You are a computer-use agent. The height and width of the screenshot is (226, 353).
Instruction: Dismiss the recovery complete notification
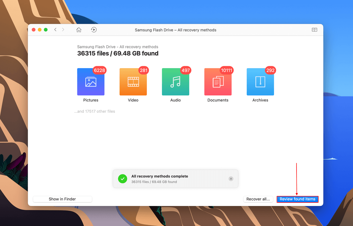tap(231, 179)
